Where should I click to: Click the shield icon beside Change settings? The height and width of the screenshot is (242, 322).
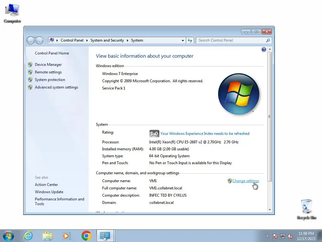click(x=230, y=181)
